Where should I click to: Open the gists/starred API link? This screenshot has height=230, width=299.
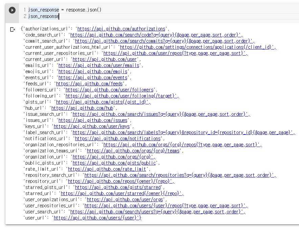(118, 188)
